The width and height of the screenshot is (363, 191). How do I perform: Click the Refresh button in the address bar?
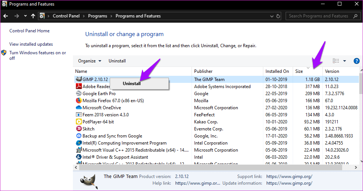278,16
